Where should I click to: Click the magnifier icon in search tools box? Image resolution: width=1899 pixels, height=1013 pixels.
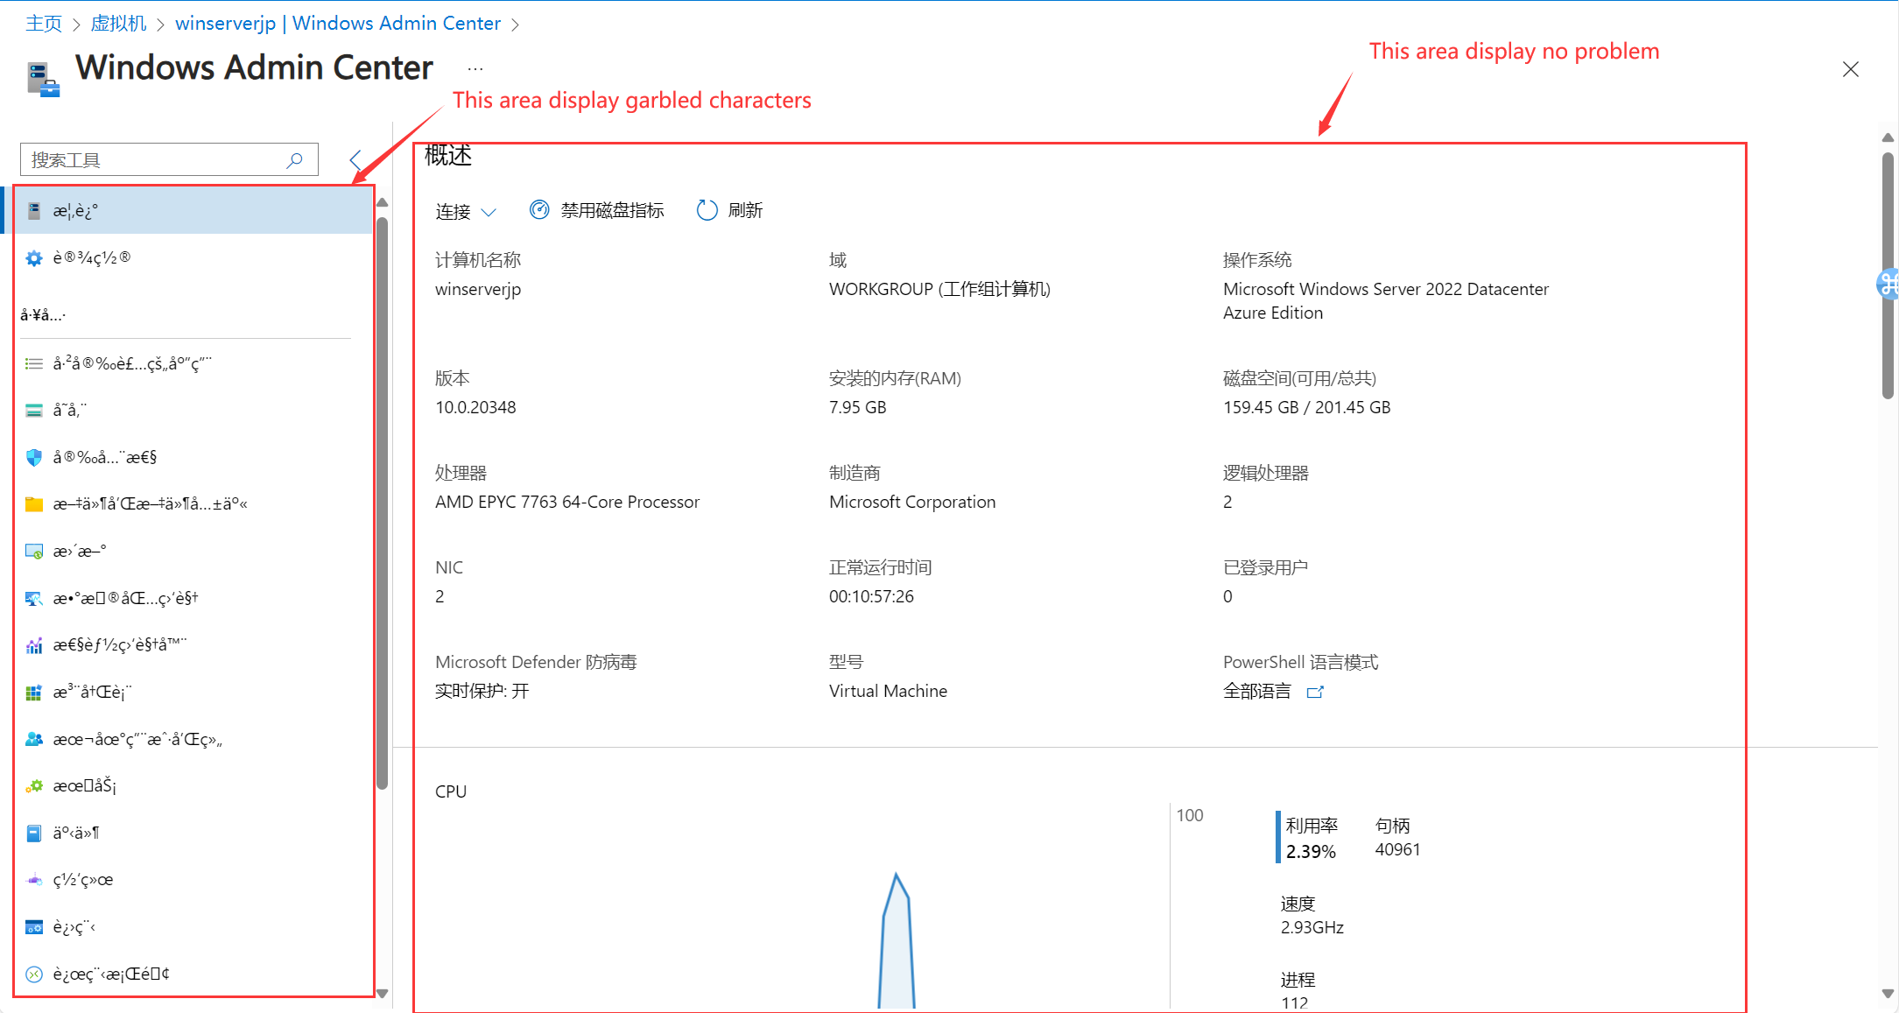(x=295, y=160)
